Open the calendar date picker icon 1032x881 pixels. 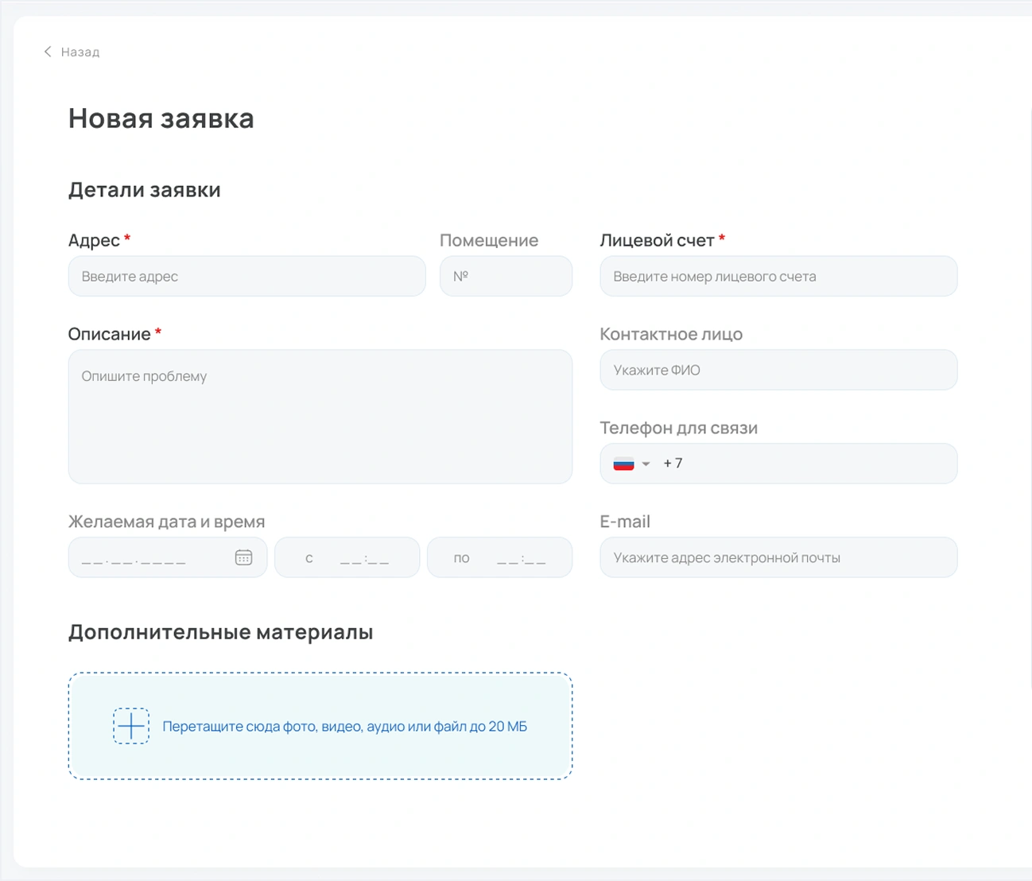tap(243, 557)
